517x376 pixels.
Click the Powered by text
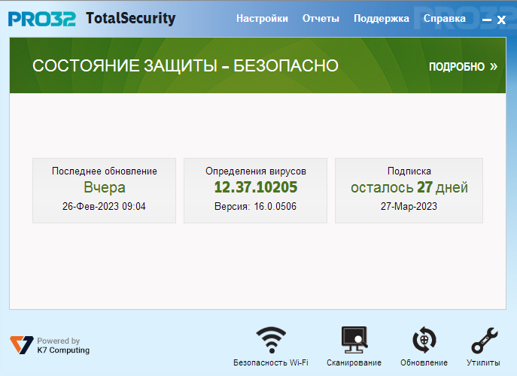[x=59, y=341]
